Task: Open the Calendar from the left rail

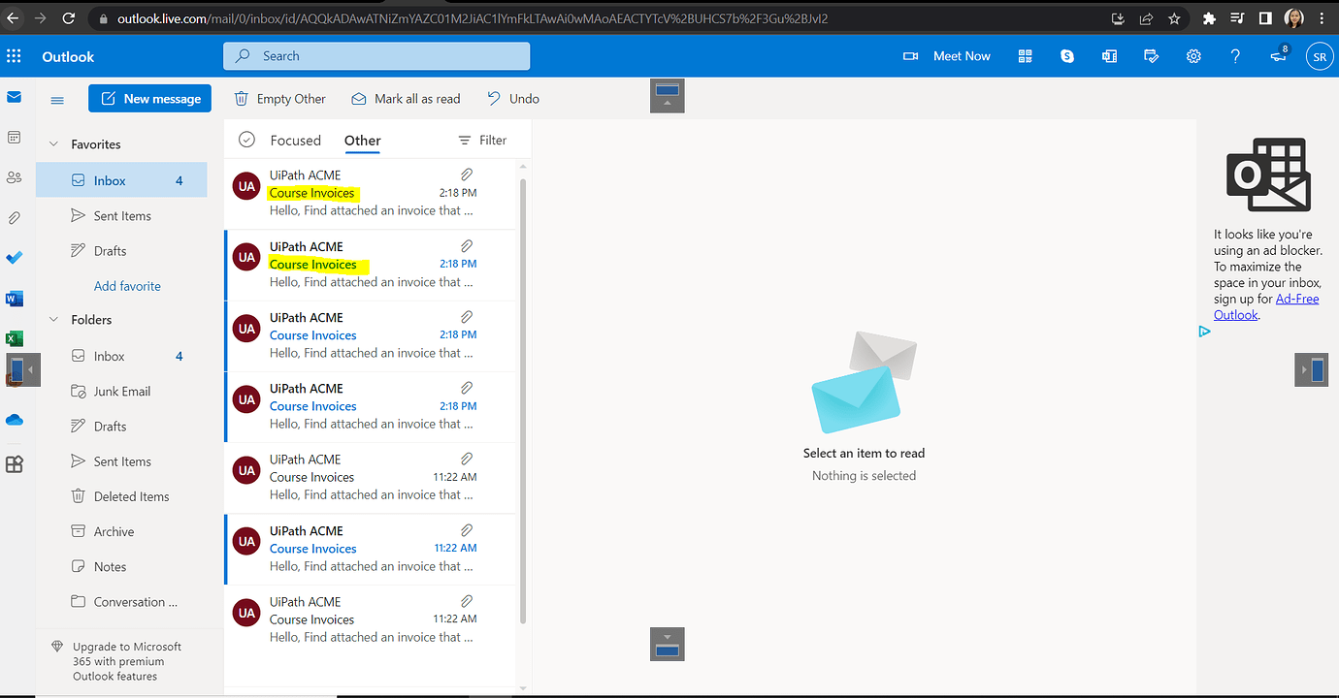Action: 14,137
